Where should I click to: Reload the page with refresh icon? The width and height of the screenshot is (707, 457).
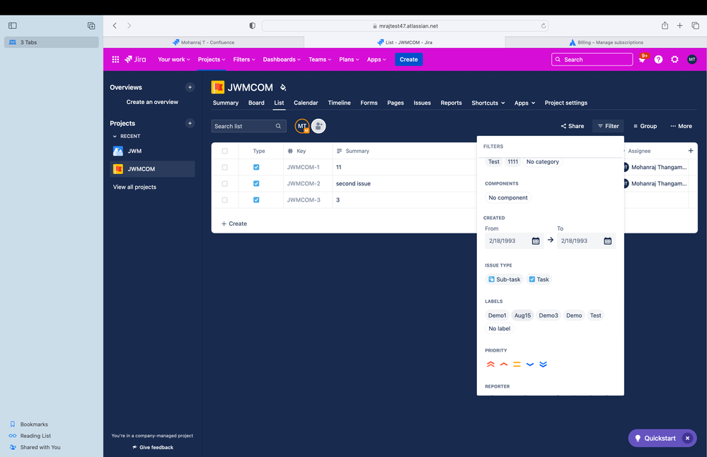point(544,25)
